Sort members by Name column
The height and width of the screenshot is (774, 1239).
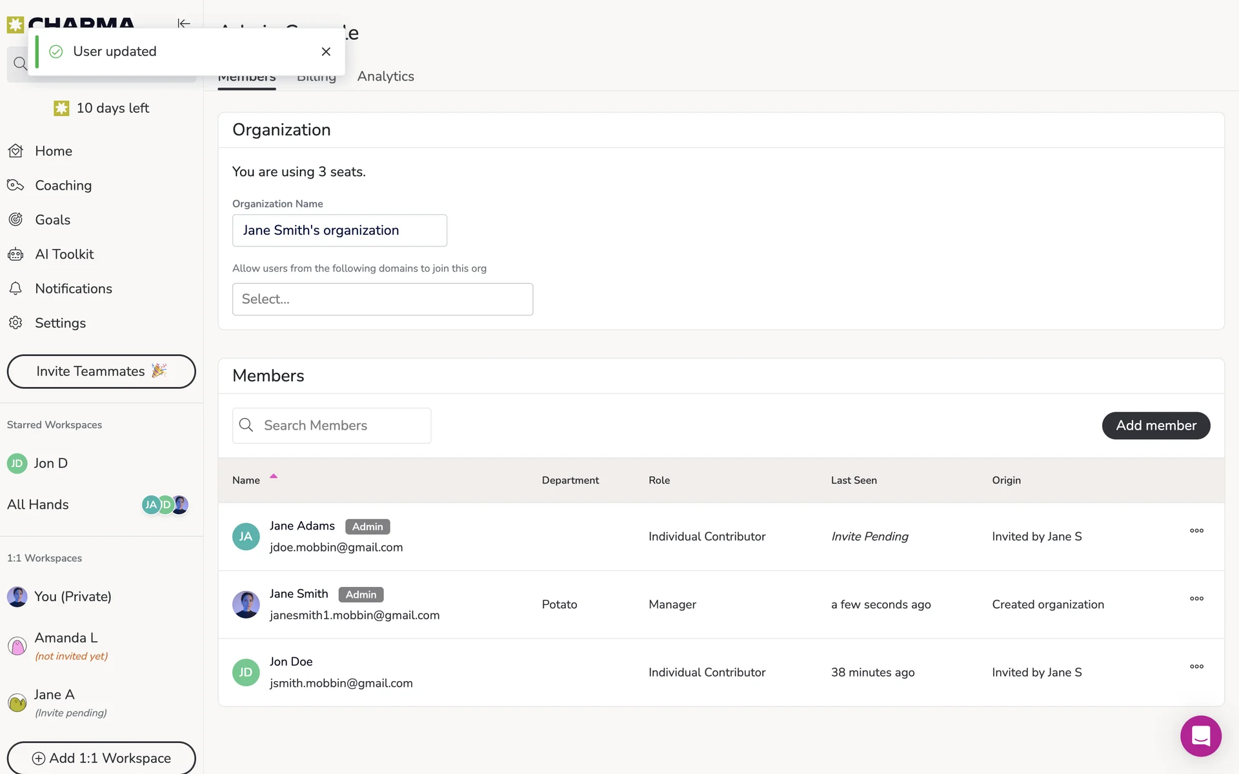pyautogui.click(x=247, y=481)
